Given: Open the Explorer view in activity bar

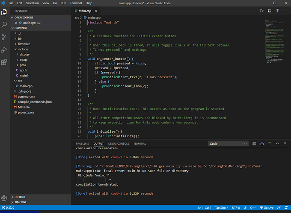Looking at the screenshot, I should [4, 12].
